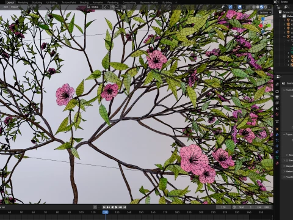Open the viewport Options dropdown

pos(266,12)
